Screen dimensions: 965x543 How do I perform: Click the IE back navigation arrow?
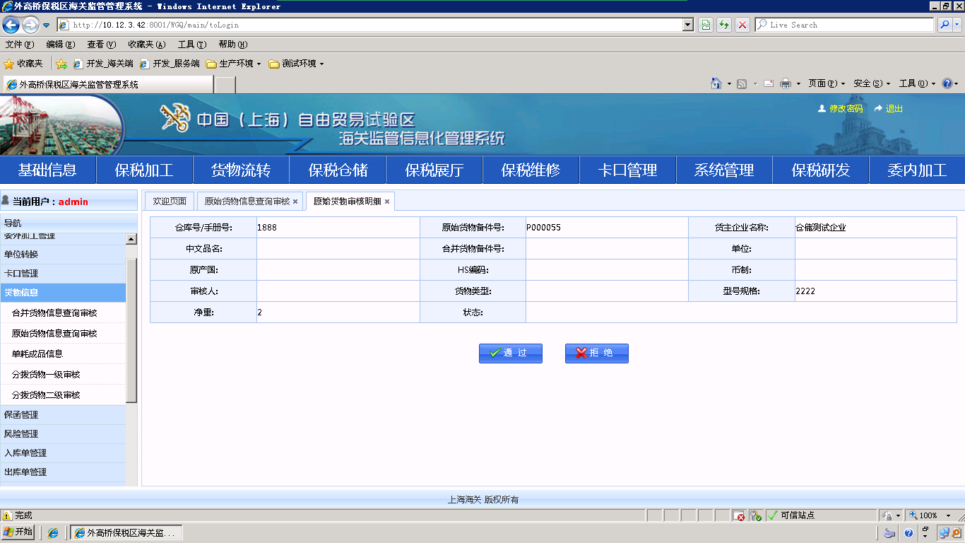11,25
